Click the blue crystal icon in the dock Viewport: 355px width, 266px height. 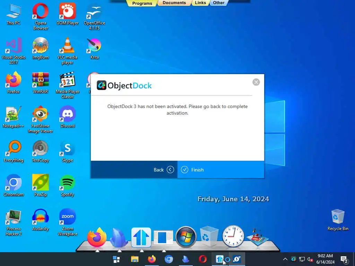point(119,238)
